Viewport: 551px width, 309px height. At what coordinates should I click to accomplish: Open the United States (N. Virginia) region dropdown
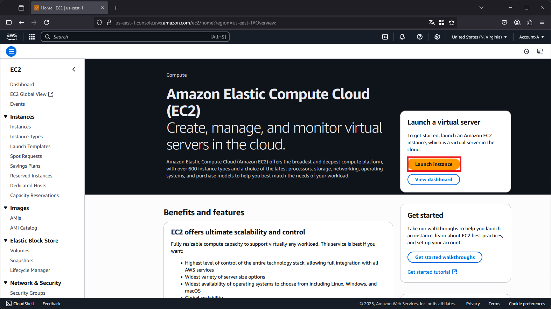tap(479, 37)
